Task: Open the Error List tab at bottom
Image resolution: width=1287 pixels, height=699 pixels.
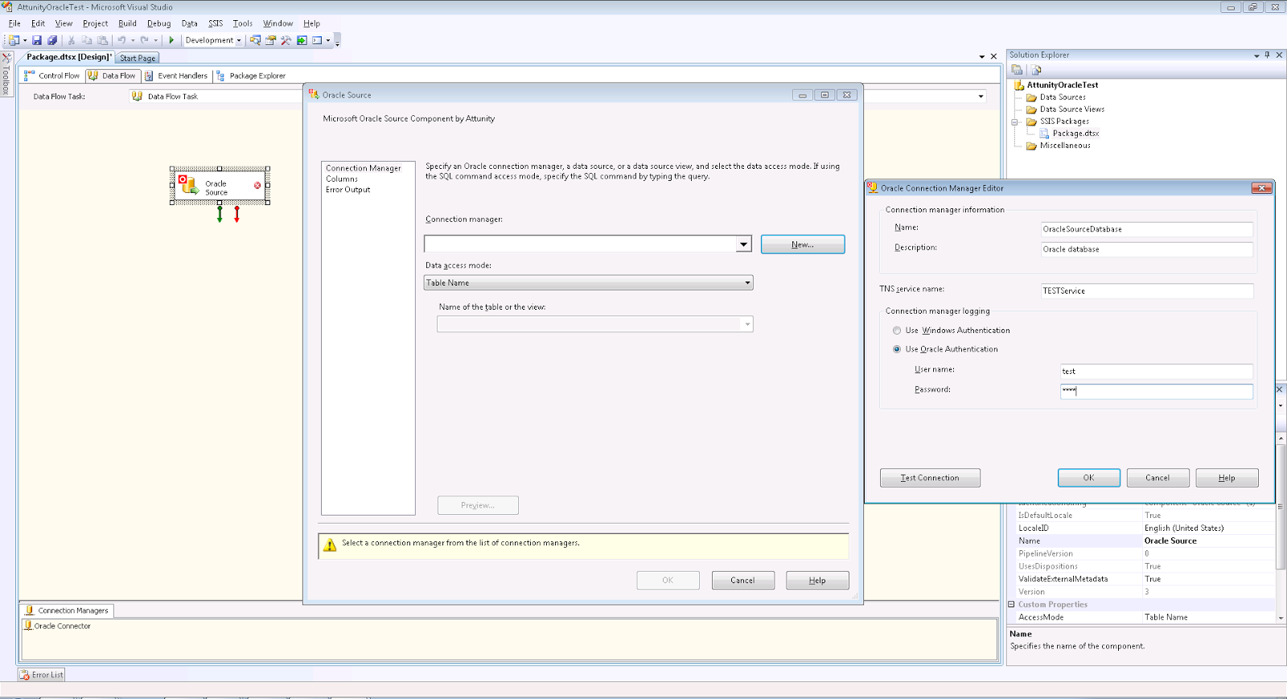Action: (42, 675)
